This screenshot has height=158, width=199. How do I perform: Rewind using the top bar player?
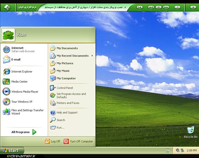tap(151, 7)
